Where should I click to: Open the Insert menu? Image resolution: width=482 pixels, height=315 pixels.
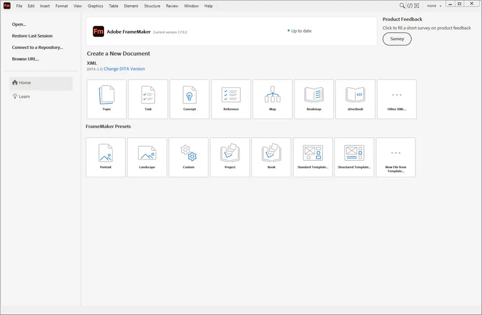(x=45, y=6)
